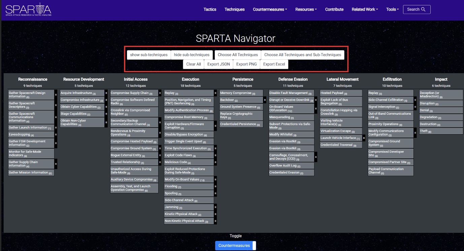The width and height of the screenshot is (464, 251).
Task: Expand sub-techniques handle beside Jamming
Action: 216,207
